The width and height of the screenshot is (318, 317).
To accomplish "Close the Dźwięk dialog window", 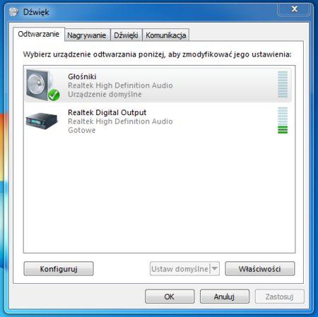I will point(294,9).
